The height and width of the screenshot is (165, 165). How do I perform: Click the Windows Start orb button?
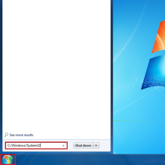pyautogui.click(x=7, y=159)
